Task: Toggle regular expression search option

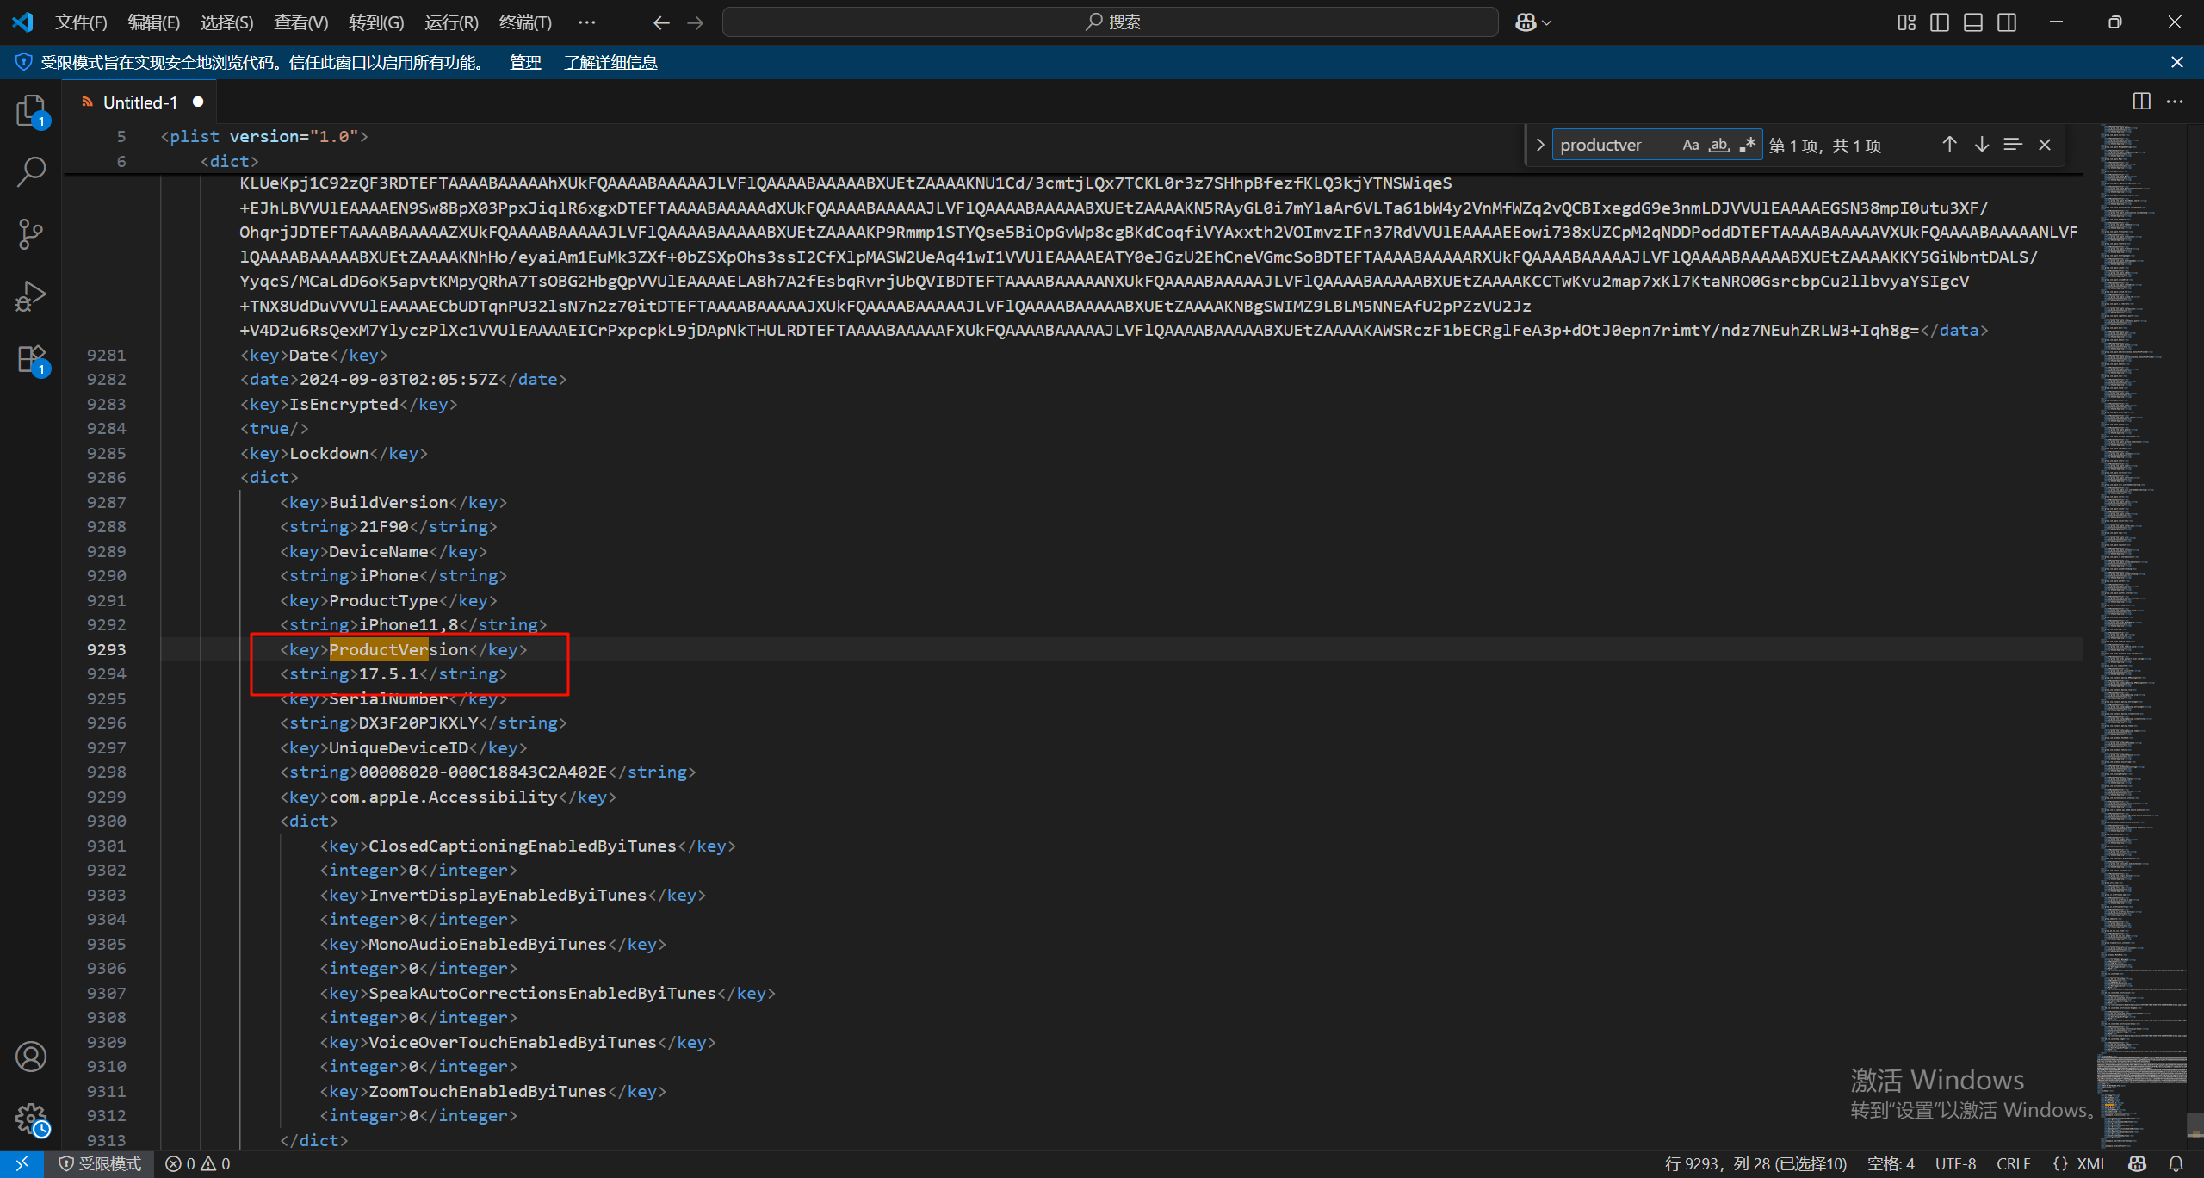Action: [x=1747, y=145]
